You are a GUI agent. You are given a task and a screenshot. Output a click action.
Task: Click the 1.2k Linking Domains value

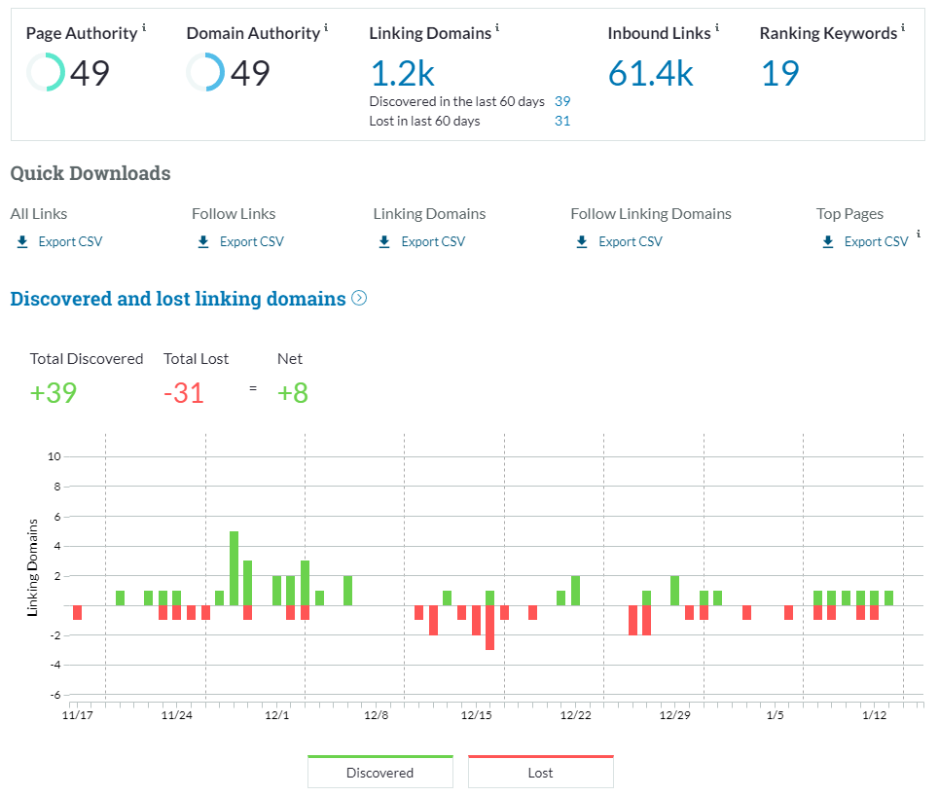(402, 73)
